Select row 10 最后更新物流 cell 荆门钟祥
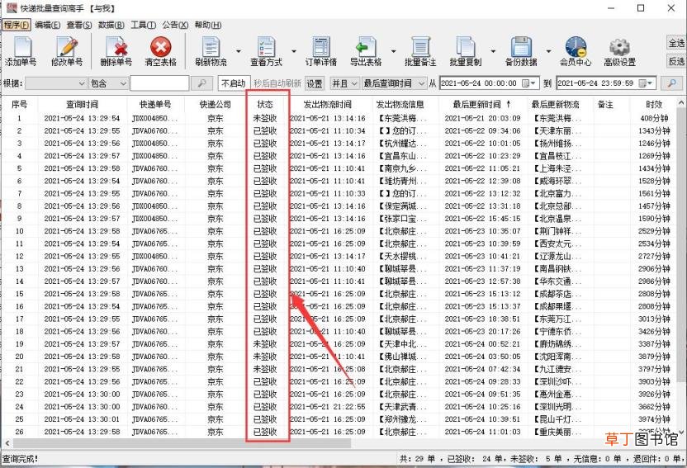This screenshot has height=468, width=687. click(x=557, y=231)
